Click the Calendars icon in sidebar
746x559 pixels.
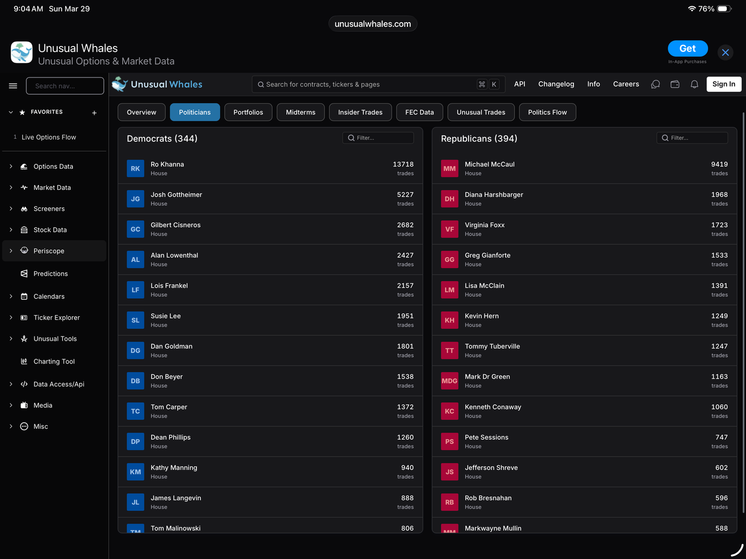click(x=24, y=296)
